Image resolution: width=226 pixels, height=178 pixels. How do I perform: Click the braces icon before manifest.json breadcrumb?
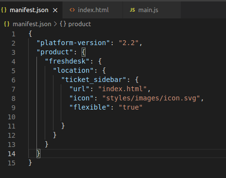point(7,24)
